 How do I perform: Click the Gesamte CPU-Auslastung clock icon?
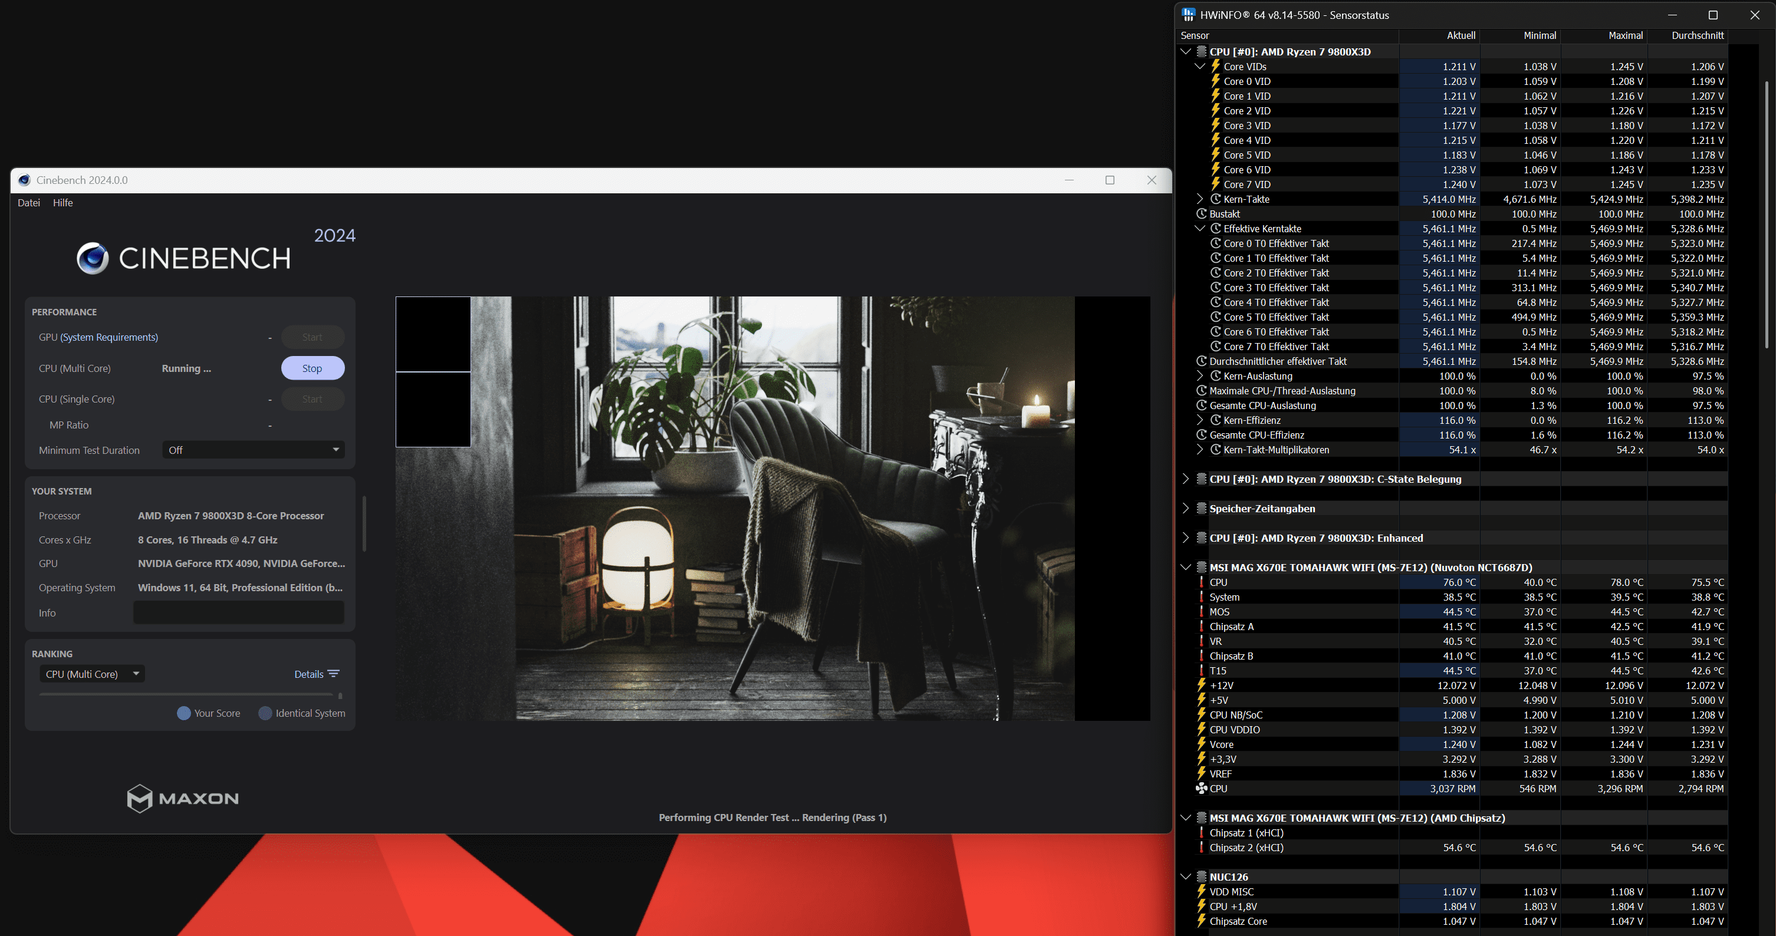(1202, 406)
